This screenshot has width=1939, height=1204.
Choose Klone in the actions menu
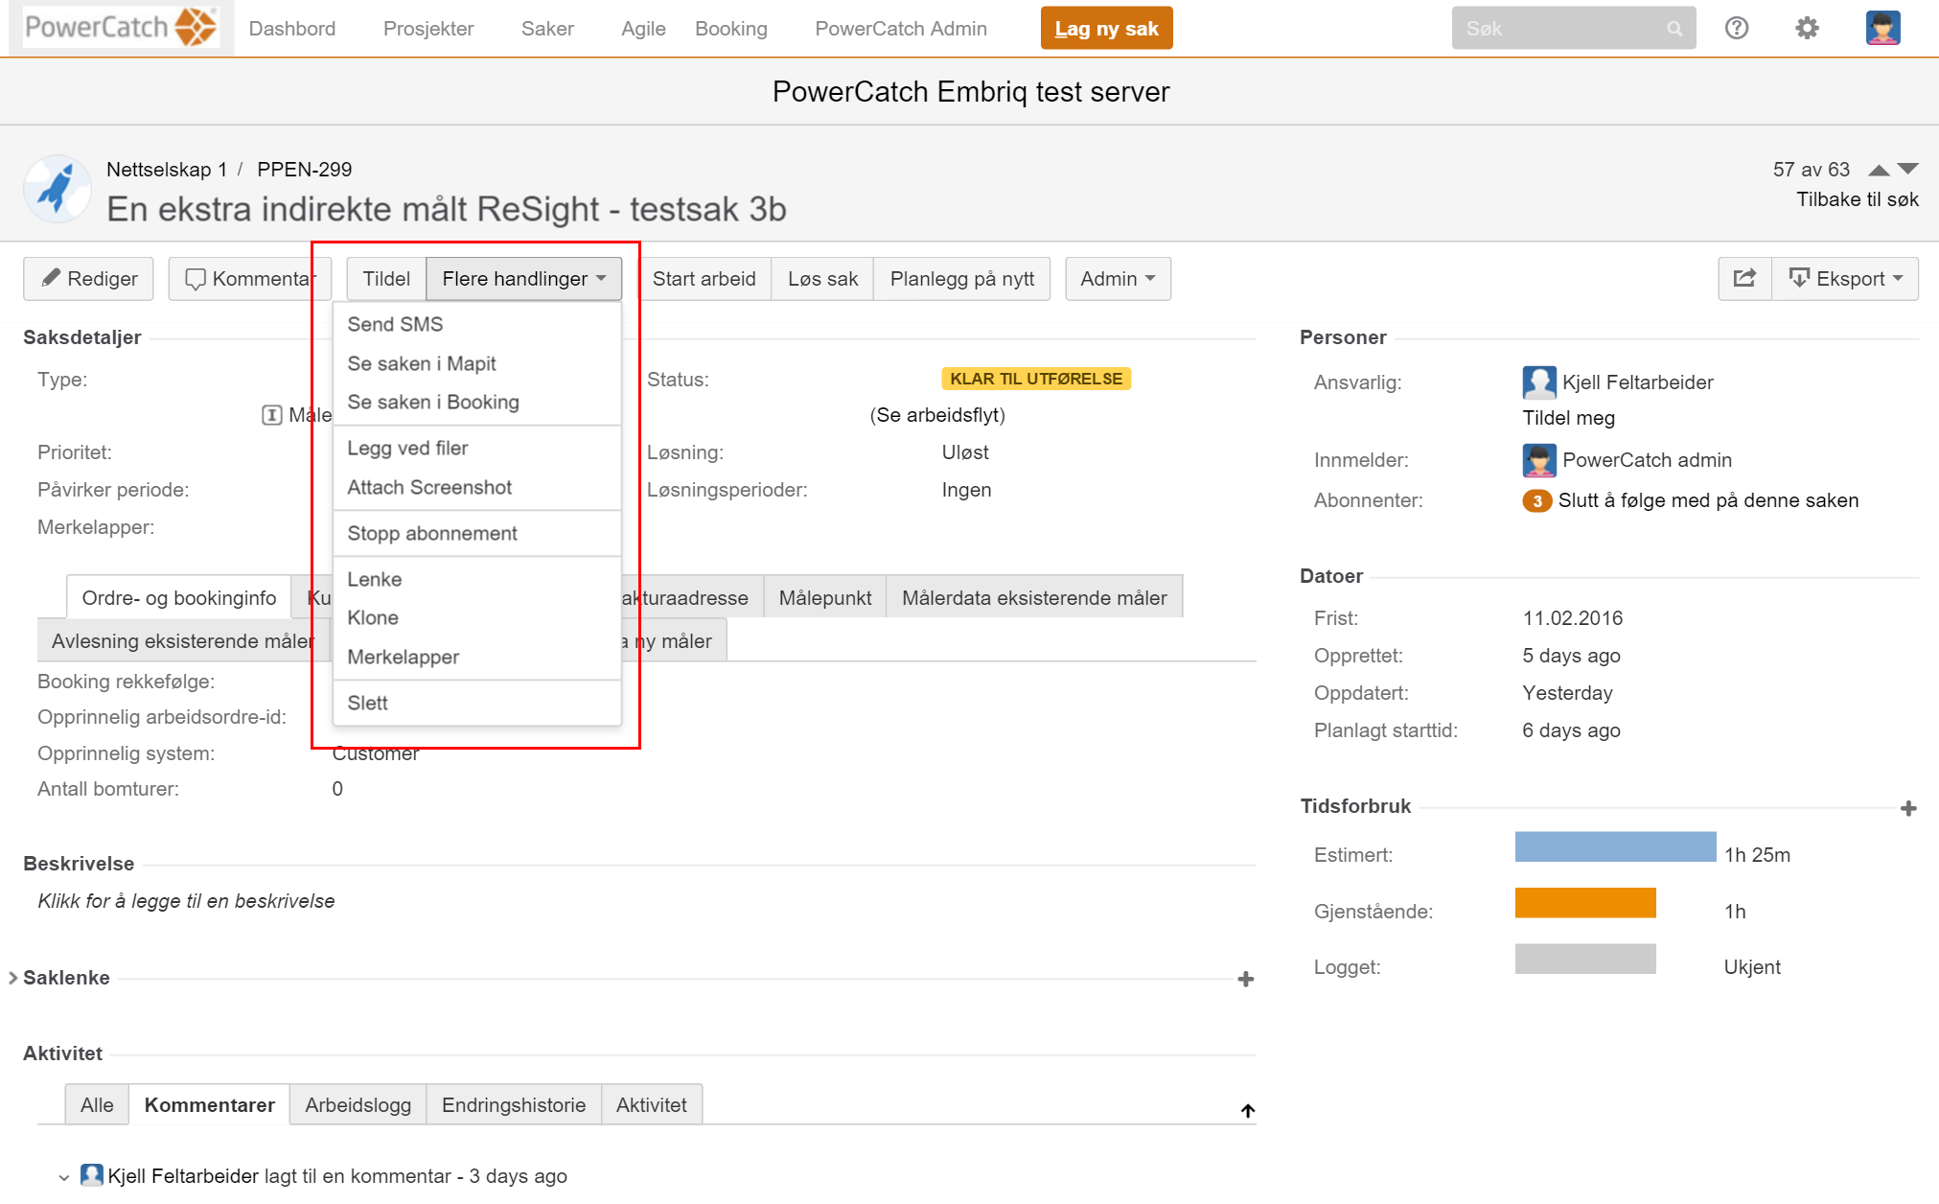[373, 617]
